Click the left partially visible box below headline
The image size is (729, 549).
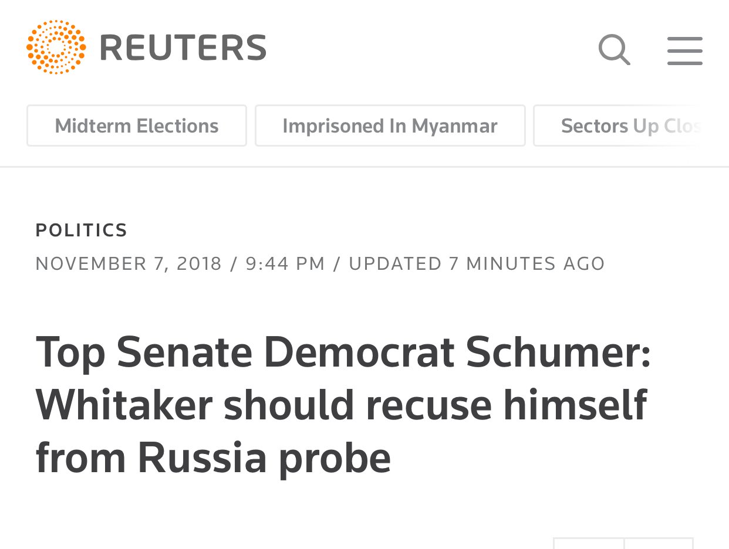point(588,544)
